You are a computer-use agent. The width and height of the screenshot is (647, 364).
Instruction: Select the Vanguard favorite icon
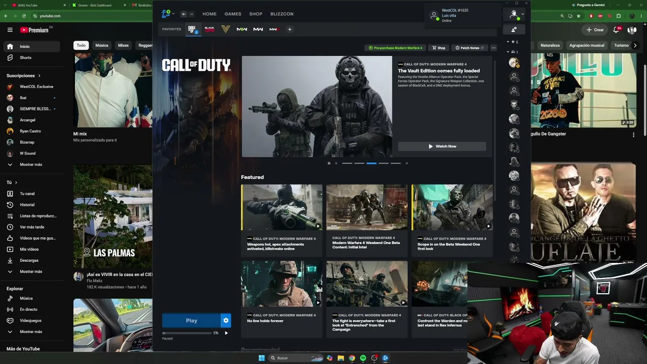pos(225,29)
